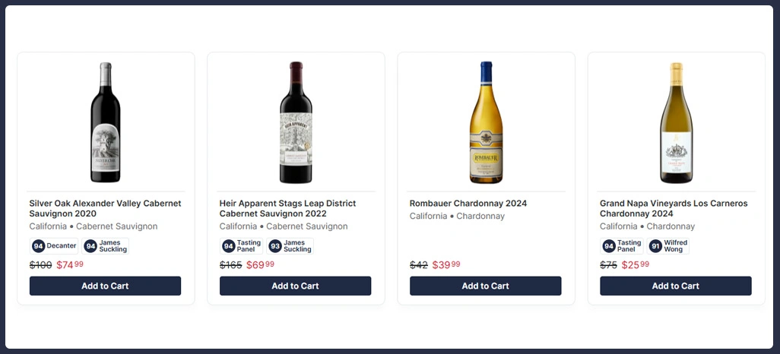Add Silver Oak Cabernet to cart
The height and width of the screenshot is (354, 780).
point(105,286)
